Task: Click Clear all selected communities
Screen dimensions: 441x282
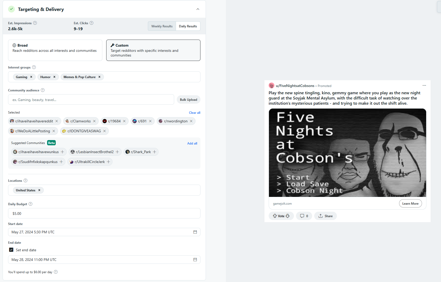Action: click(x=194, y=112)
